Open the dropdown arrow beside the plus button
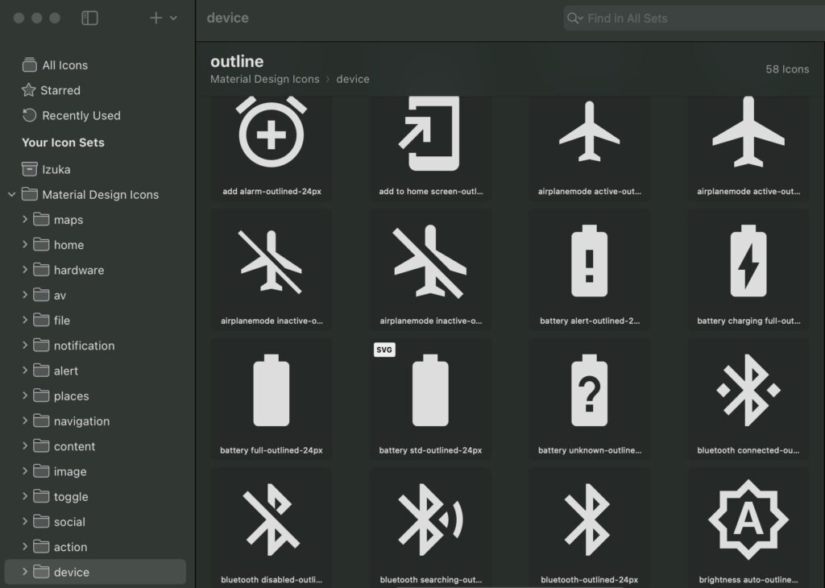Viewport: 825px width, 588px height. click(x=173, y=18)
